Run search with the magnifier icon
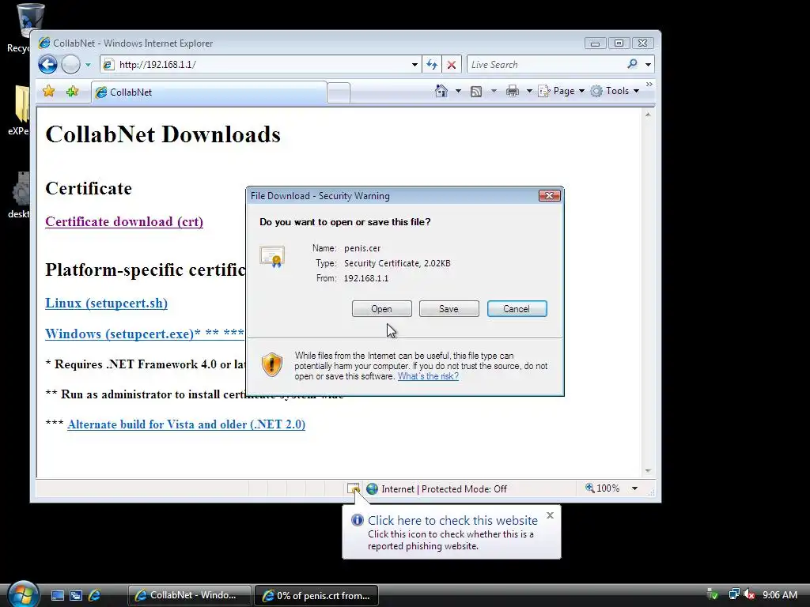 click(x=632, y=64)
